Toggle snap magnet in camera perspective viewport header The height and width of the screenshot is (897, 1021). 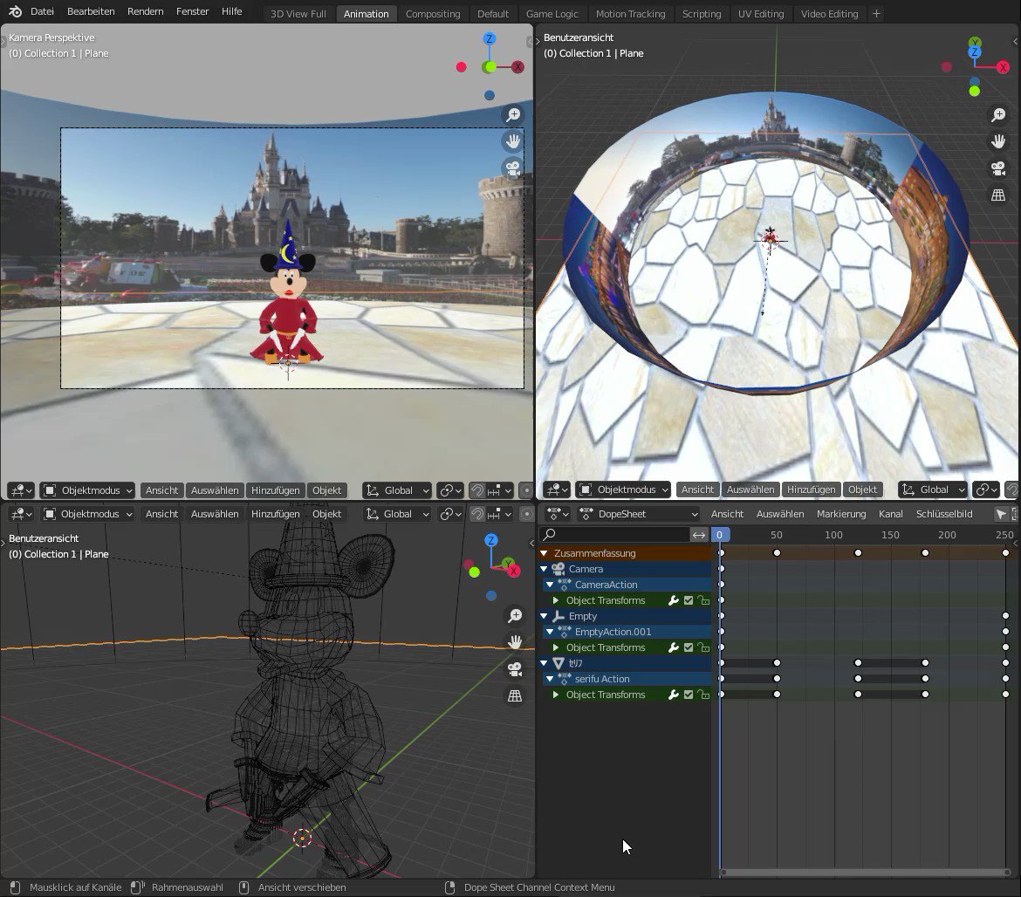[x=477, y=490]
